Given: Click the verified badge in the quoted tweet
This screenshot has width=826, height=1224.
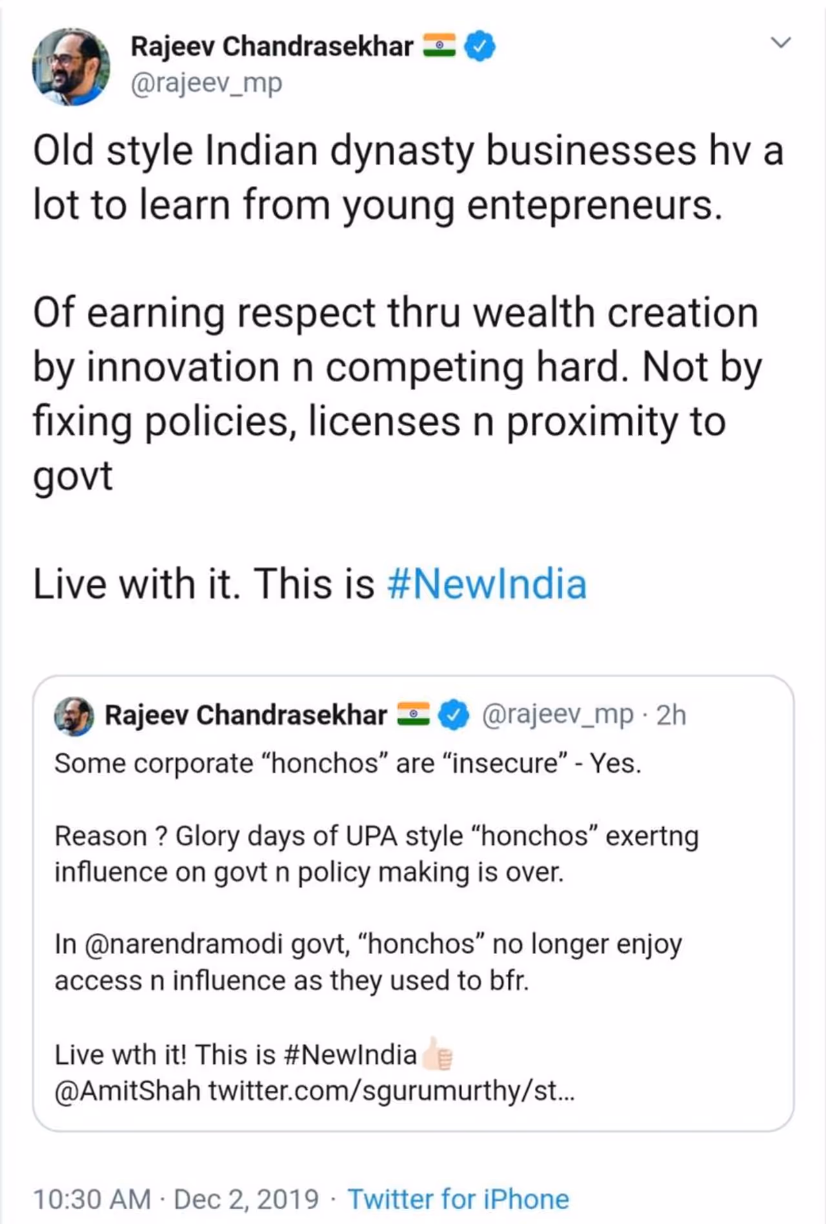Looking at the screenshot, I should (454, 715).
